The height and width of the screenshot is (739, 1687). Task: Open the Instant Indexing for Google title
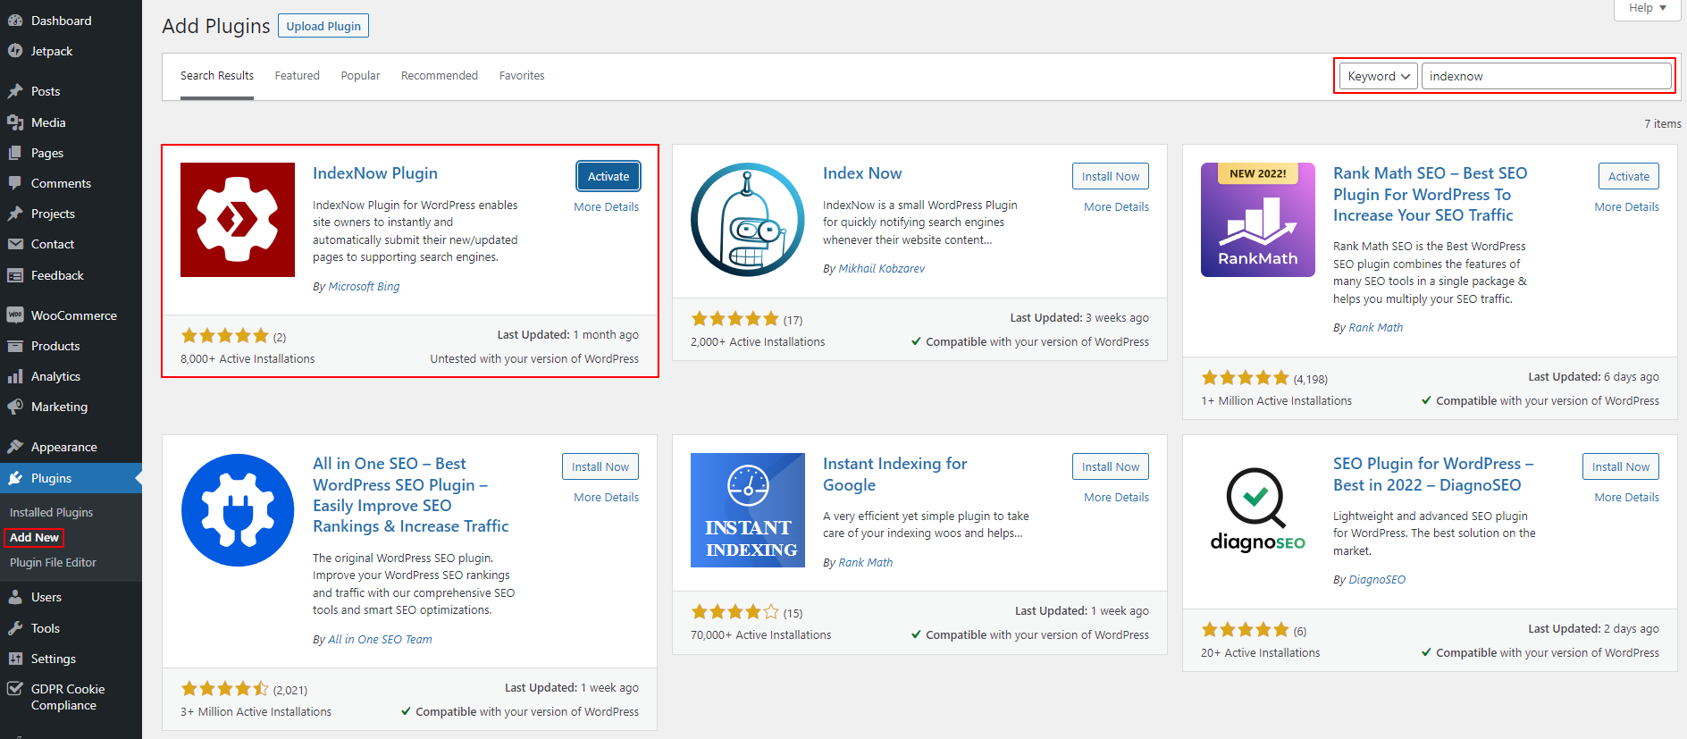tap(894, 474)
